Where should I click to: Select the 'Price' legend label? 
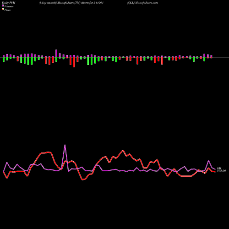coord(7,10)
